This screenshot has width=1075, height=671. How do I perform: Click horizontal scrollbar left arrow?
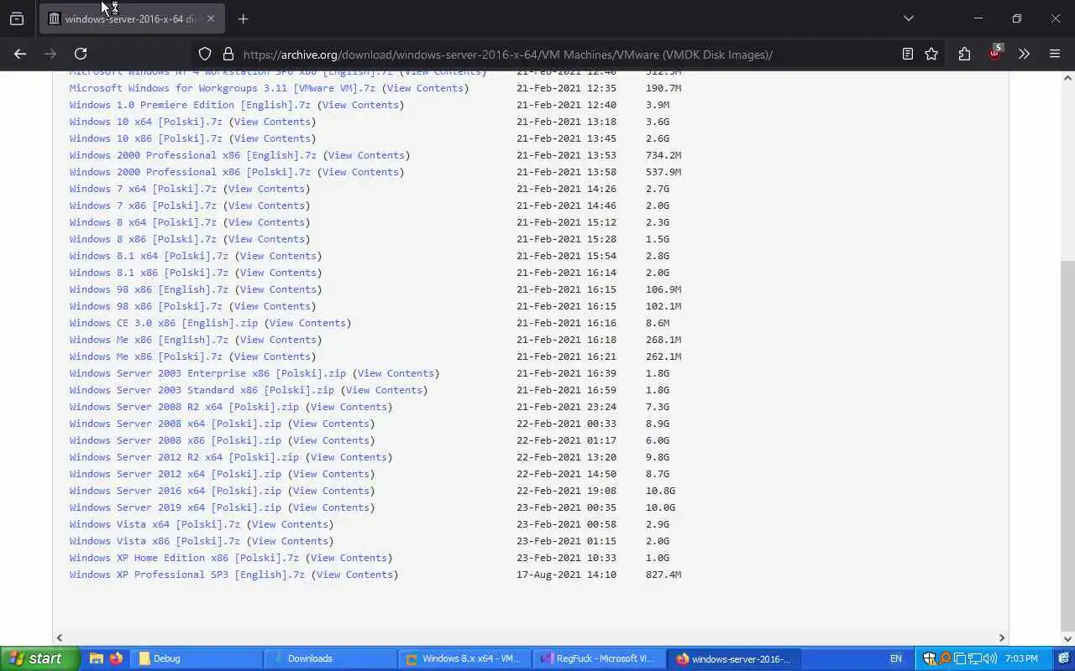pyautogui.click(x=59, y=637)
